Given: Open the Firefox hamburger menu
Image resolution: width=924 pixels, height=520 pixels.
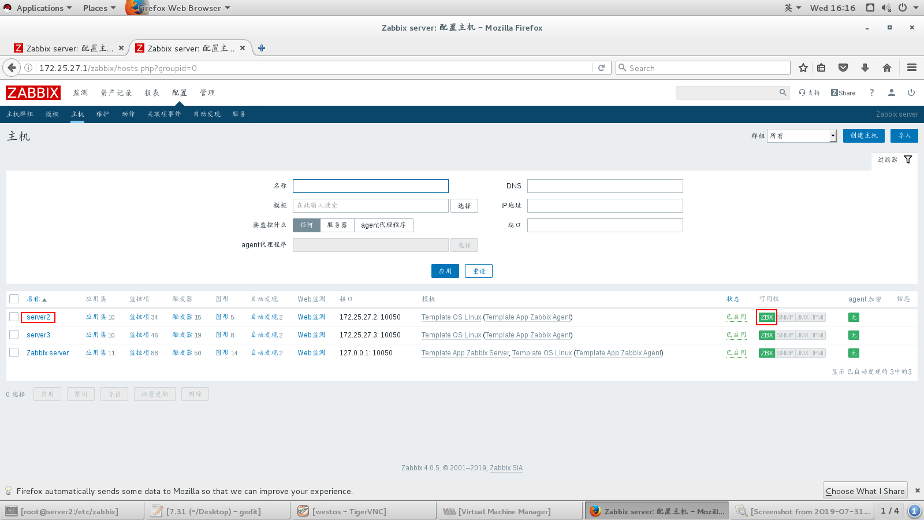Looking at the screenshot, I should coord(912,68).
